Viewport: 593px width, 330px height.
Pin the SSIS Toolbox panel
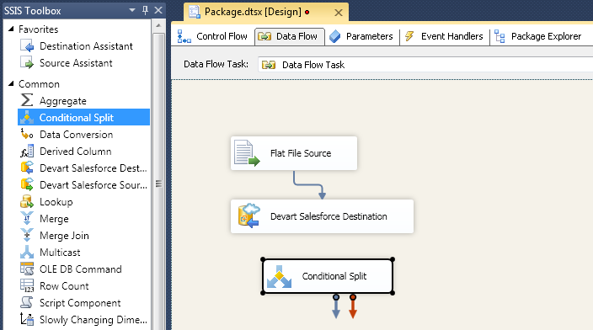145,10
